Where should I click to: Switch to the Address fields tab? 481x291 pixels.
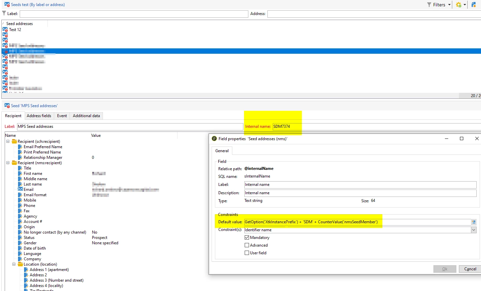(39, 116)
